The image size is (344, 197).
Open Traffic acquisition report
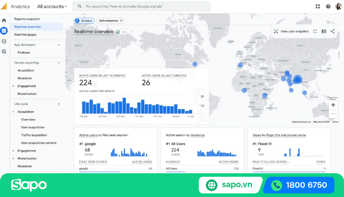(34, 135)
